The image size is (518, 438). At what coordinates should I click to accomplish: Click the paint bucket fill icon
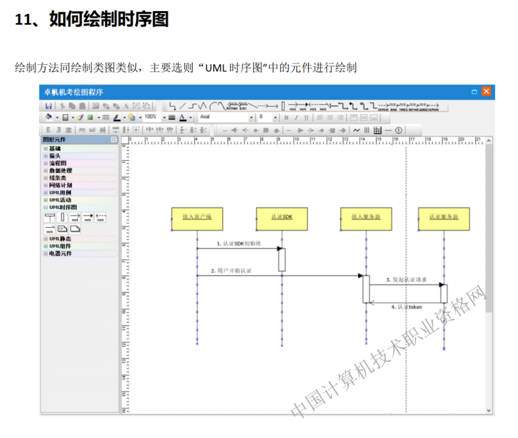click(x=49, y=117)
